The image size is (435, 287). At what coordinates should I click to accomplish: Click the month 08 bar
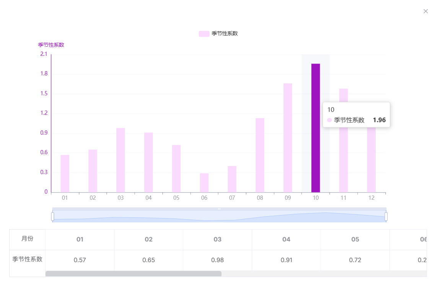coord(260,155)
